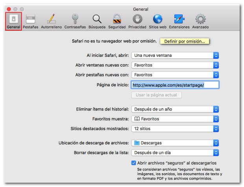This screenshot has height=187, width=244.
Task: Select the General preferences icon
Action: (x=13, y=21)
